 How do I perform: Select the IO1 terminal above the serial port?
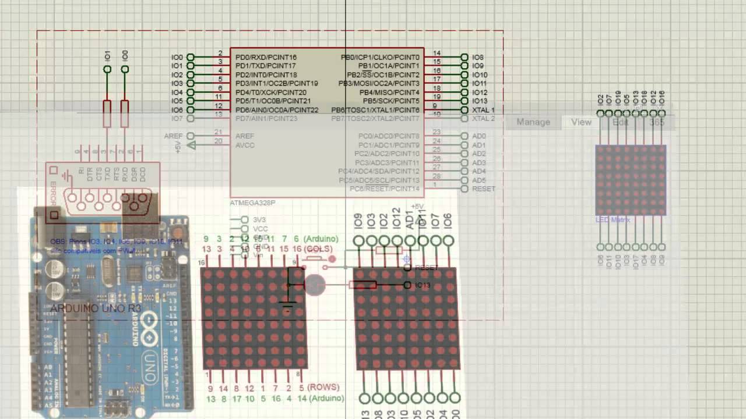[x=107, y=69]
